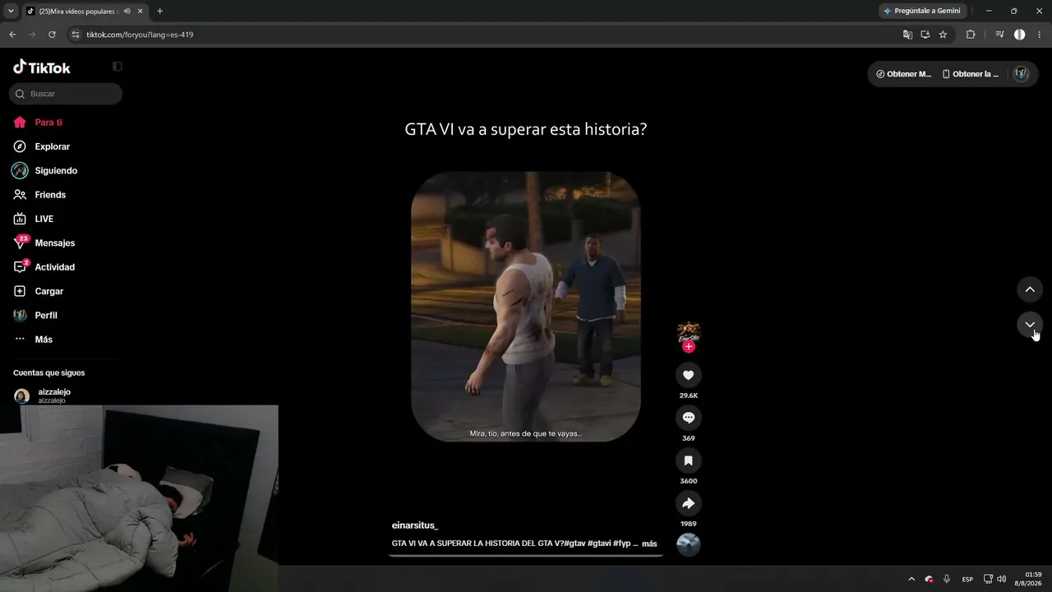The image size is (1052, 592).
Task: Open the network tray icon
Action: point(988,579)
